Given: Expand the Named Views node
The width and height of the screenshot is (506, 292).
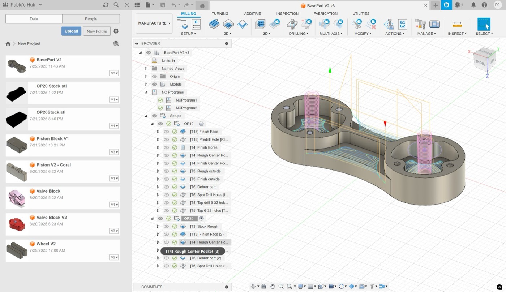Looking at the screenshot, I should [146, 68].
